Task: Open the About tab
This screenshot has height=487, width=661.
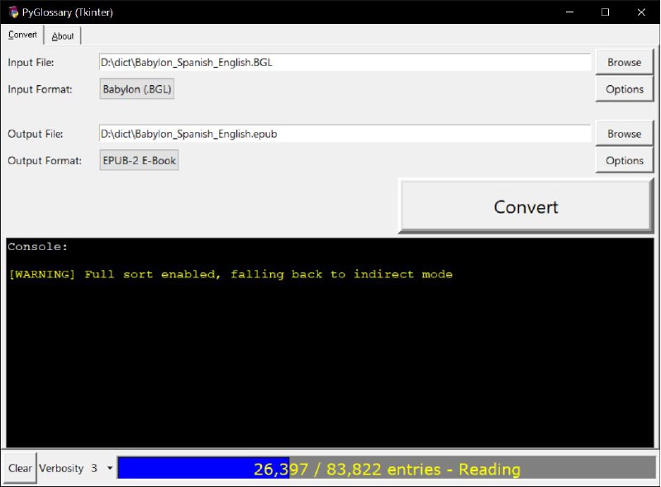Action: (x=63, y=35)
